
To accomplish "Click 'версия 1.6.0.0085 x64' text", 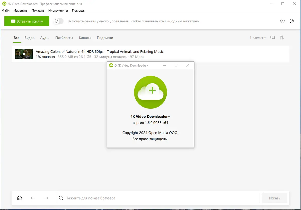I will tap(150, 123).
